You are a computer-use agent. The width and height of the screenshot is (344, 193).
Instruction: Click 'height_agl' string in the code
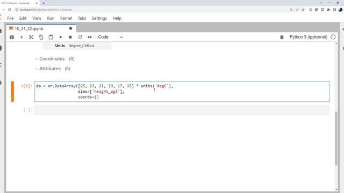coord(106,92)
